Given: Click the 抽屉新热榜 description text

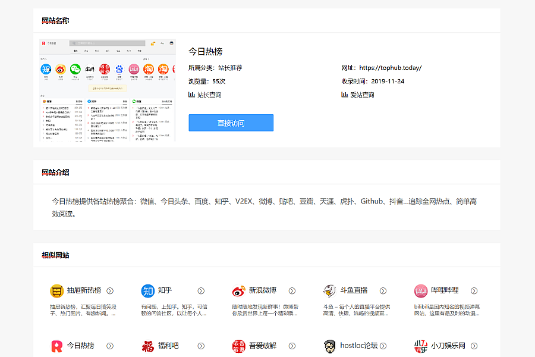Looking at the screenshot, I should coord(83,310).
